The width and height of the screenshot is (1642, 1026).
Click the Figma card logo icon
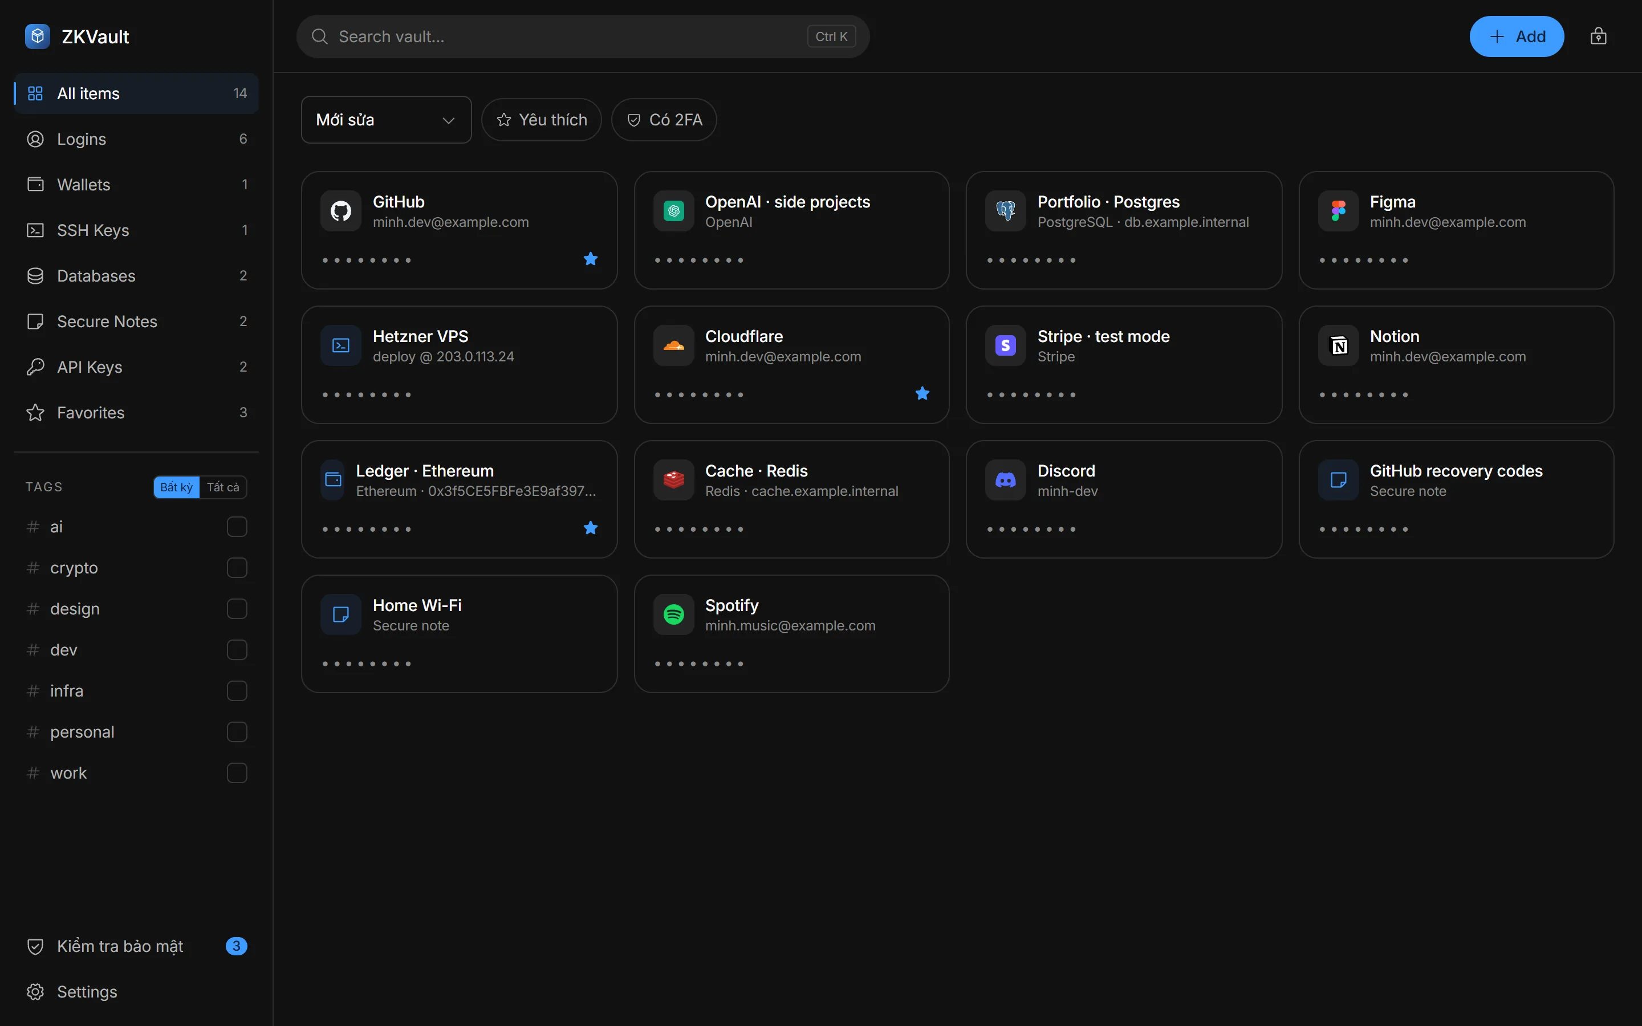pyautogui.click(x=1338, y=211)
